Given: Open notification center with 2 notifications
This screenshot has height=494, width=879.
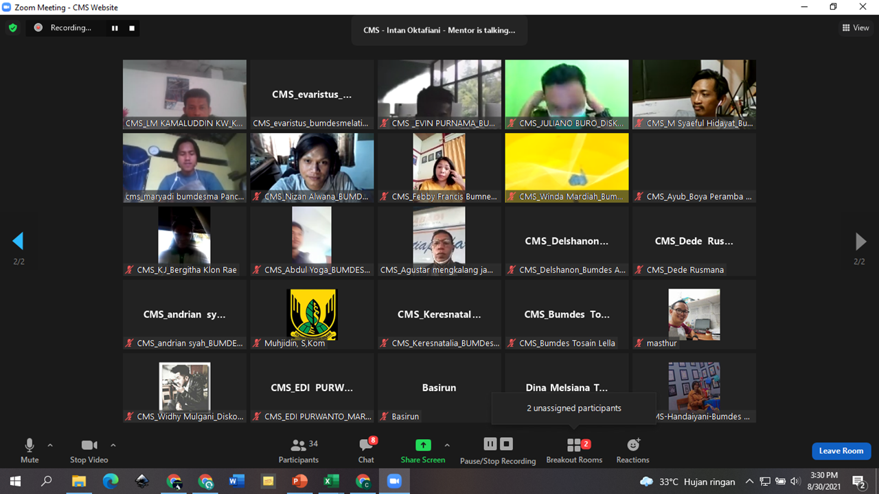Looking at the screenshot, I should click(859, 482).
